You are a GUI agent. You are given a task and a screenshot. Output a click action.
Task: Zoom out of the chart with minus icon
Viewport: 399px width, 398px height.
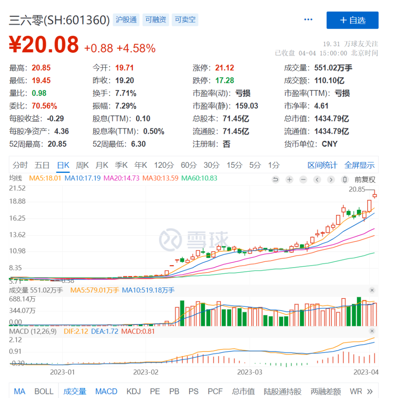coord(303,179)
